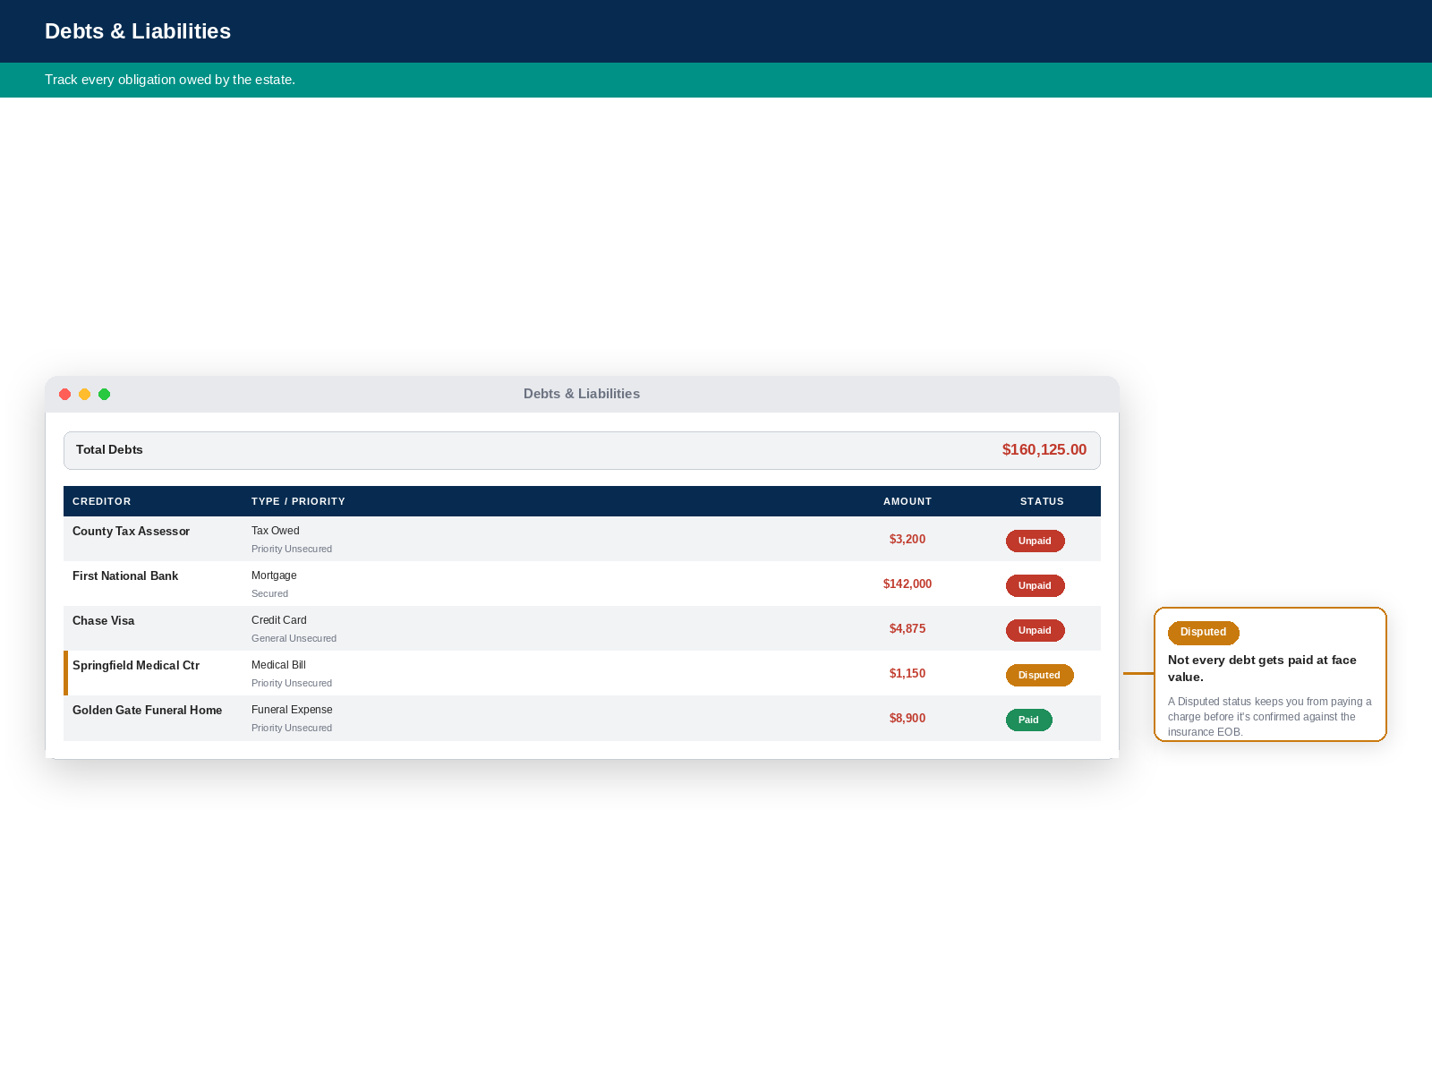1432x1074 pixels.
Task: Select the Springfield Medical Ctr creditor
Action: click(136, 666)
